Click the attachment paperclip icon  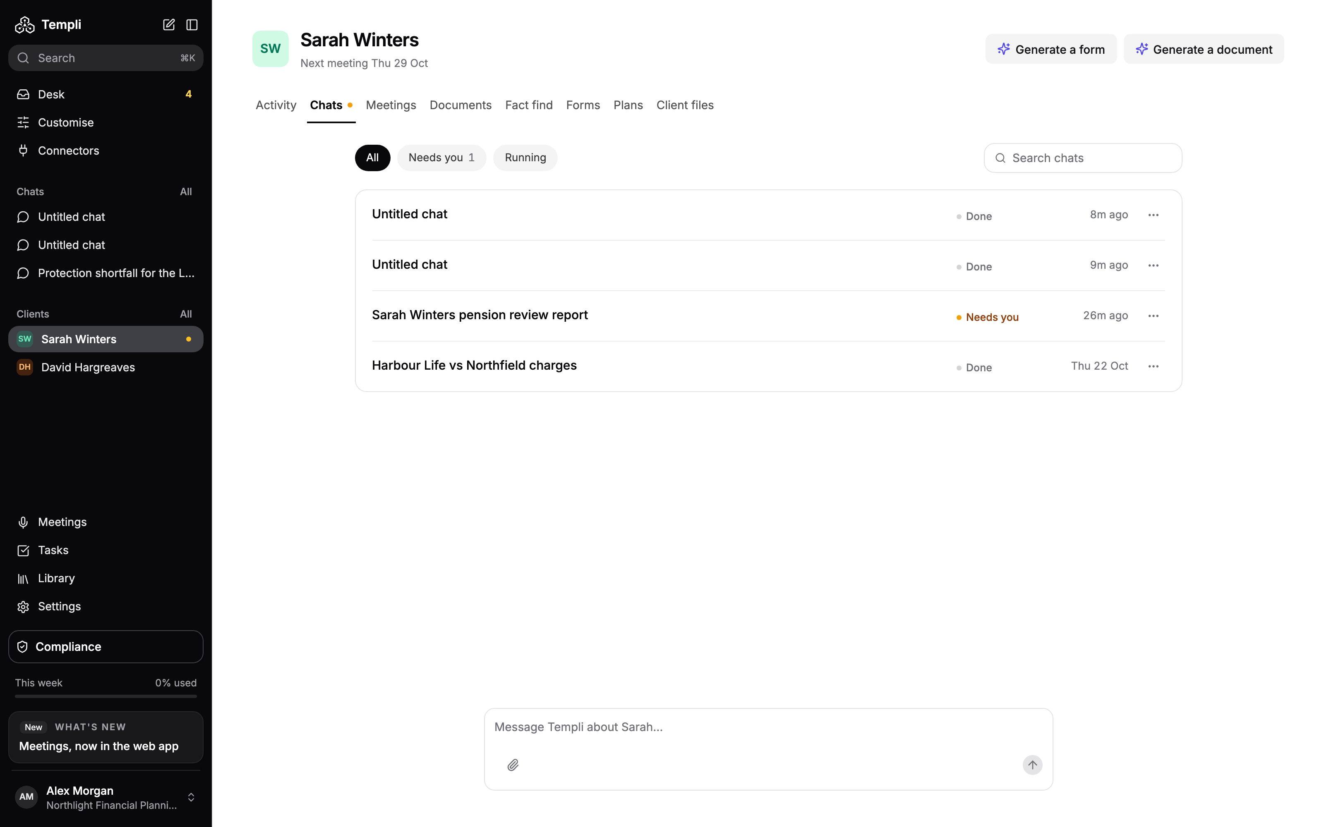(513, 765)
